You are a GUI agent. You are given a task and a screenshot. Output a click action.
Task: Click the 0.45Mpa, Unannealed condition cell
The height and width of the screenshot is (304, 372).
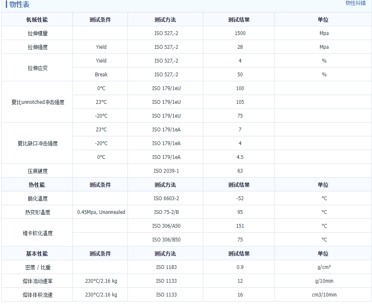[101, 212]
